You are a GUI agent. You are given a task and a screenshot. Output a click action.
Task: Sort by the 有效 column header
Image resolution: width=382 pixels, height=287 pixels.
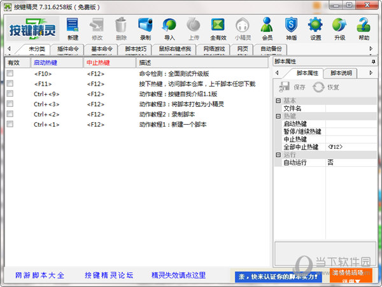[x=18, y=63]
